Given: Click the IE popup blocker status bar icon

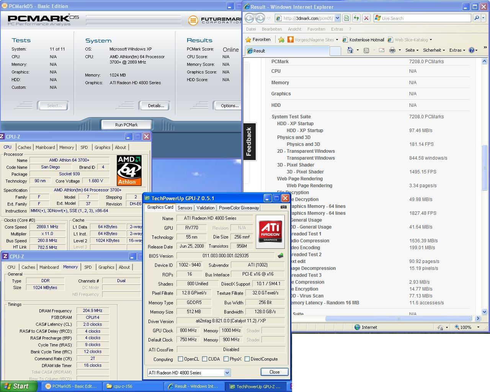Looking at the screenshot, I should coord(440,327).
